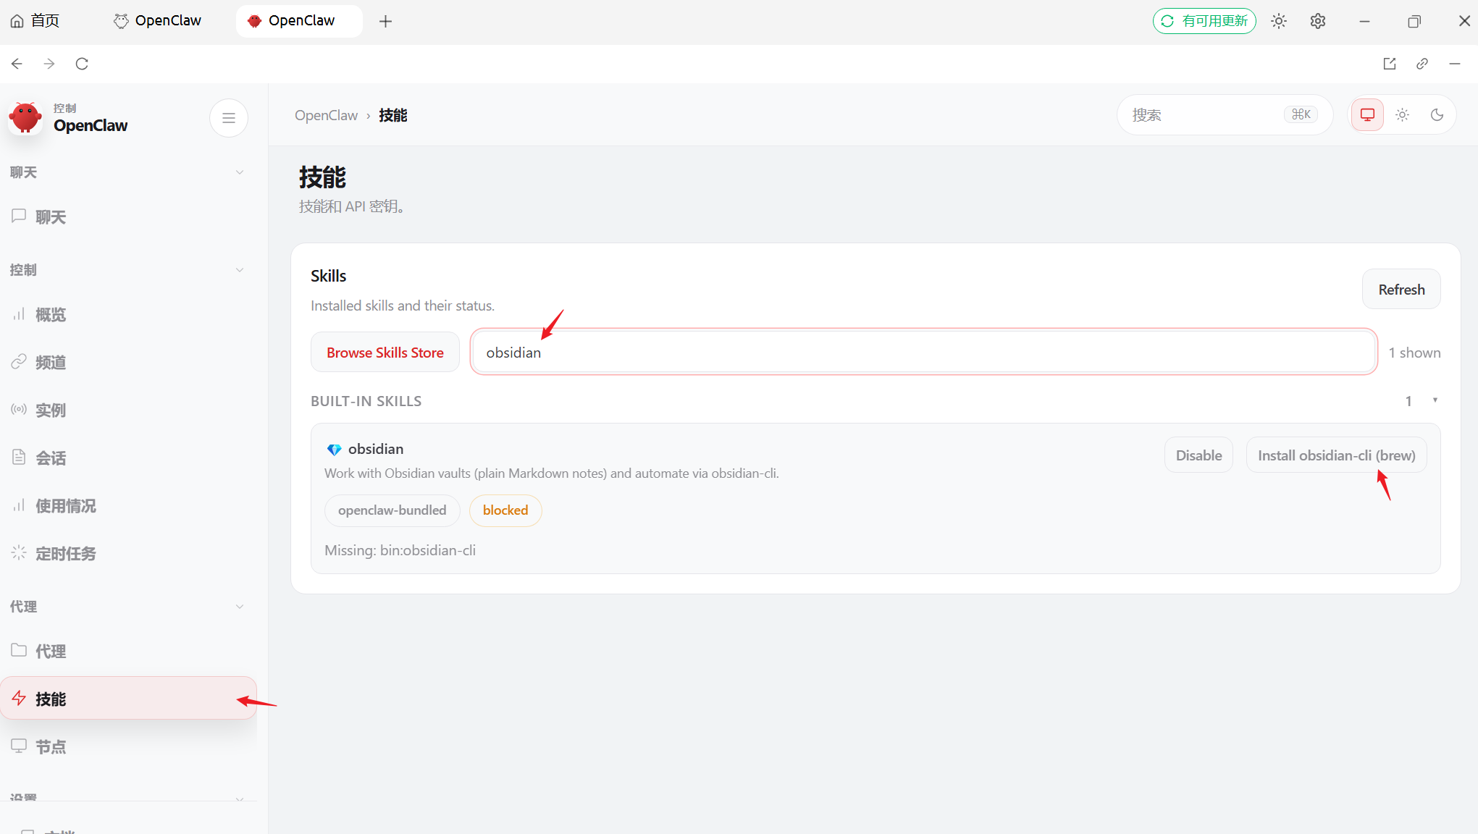Screen dimensions: 1478x834
Task: Open the 概览 sidebar menu item
Action: tap(51, 315)
